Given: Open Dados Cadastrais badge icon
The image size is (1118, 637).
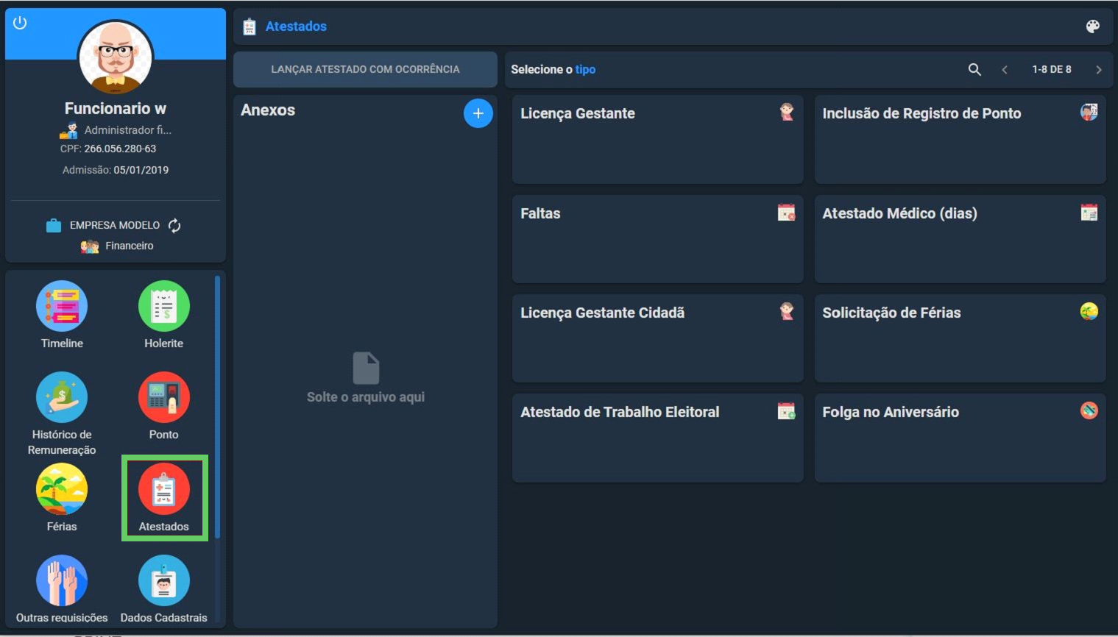Looking at the screenshot, I should point(164,580).
